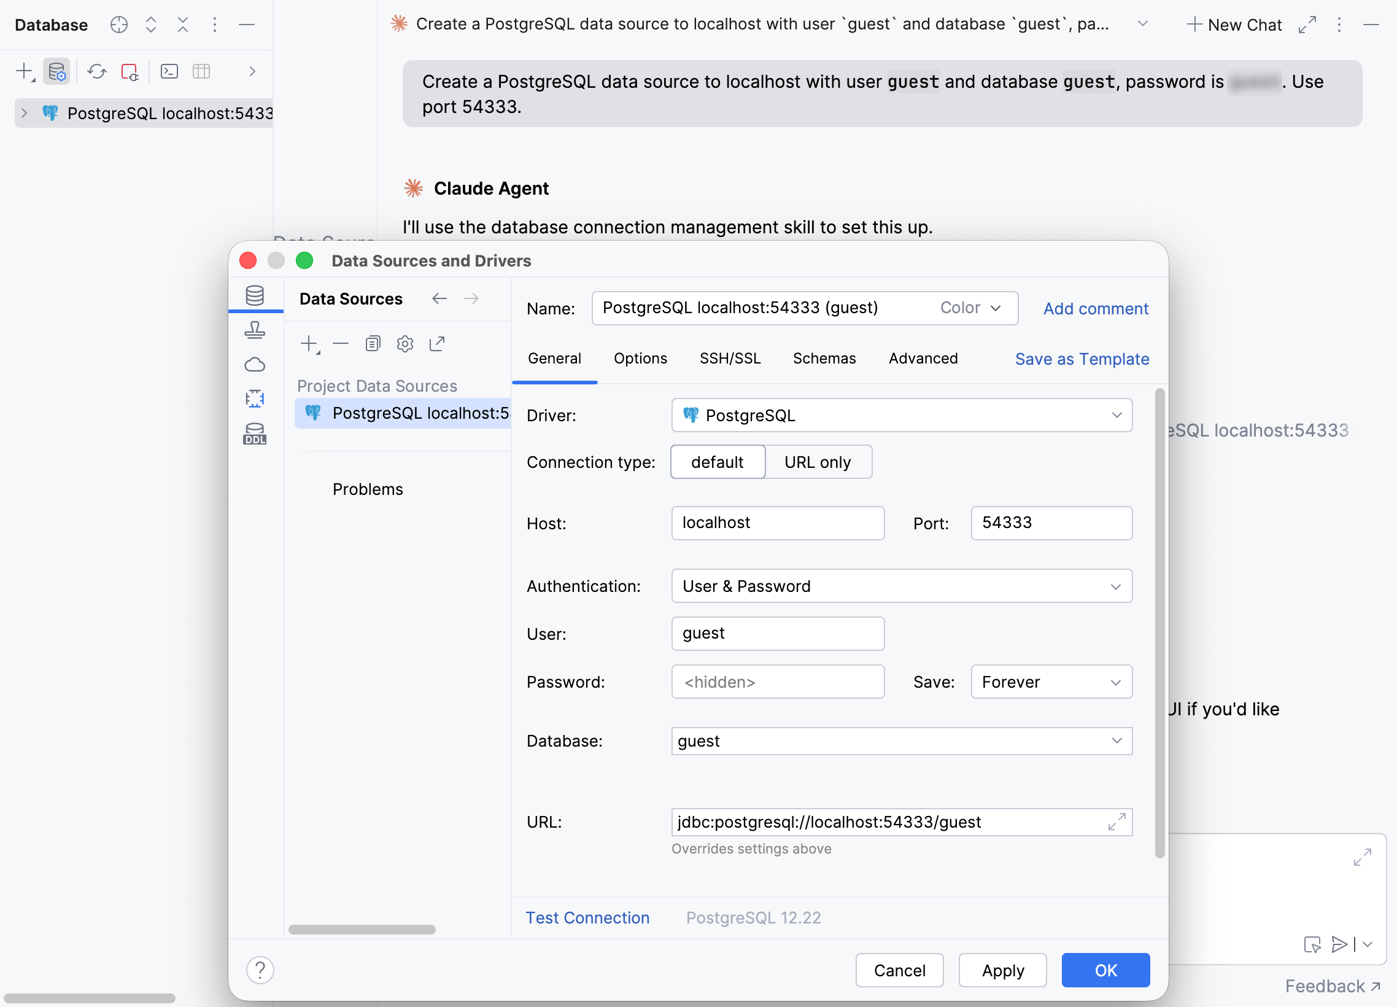Image resolution: width=1397 pixels, height=1007 pixels.
Task: Select cloud providers icon in dialog sidebar
Action: click(254, 364)
